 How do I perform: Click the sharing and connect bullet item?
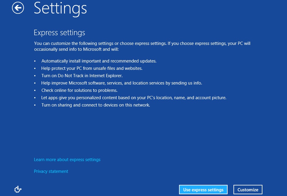click(96, 105)
